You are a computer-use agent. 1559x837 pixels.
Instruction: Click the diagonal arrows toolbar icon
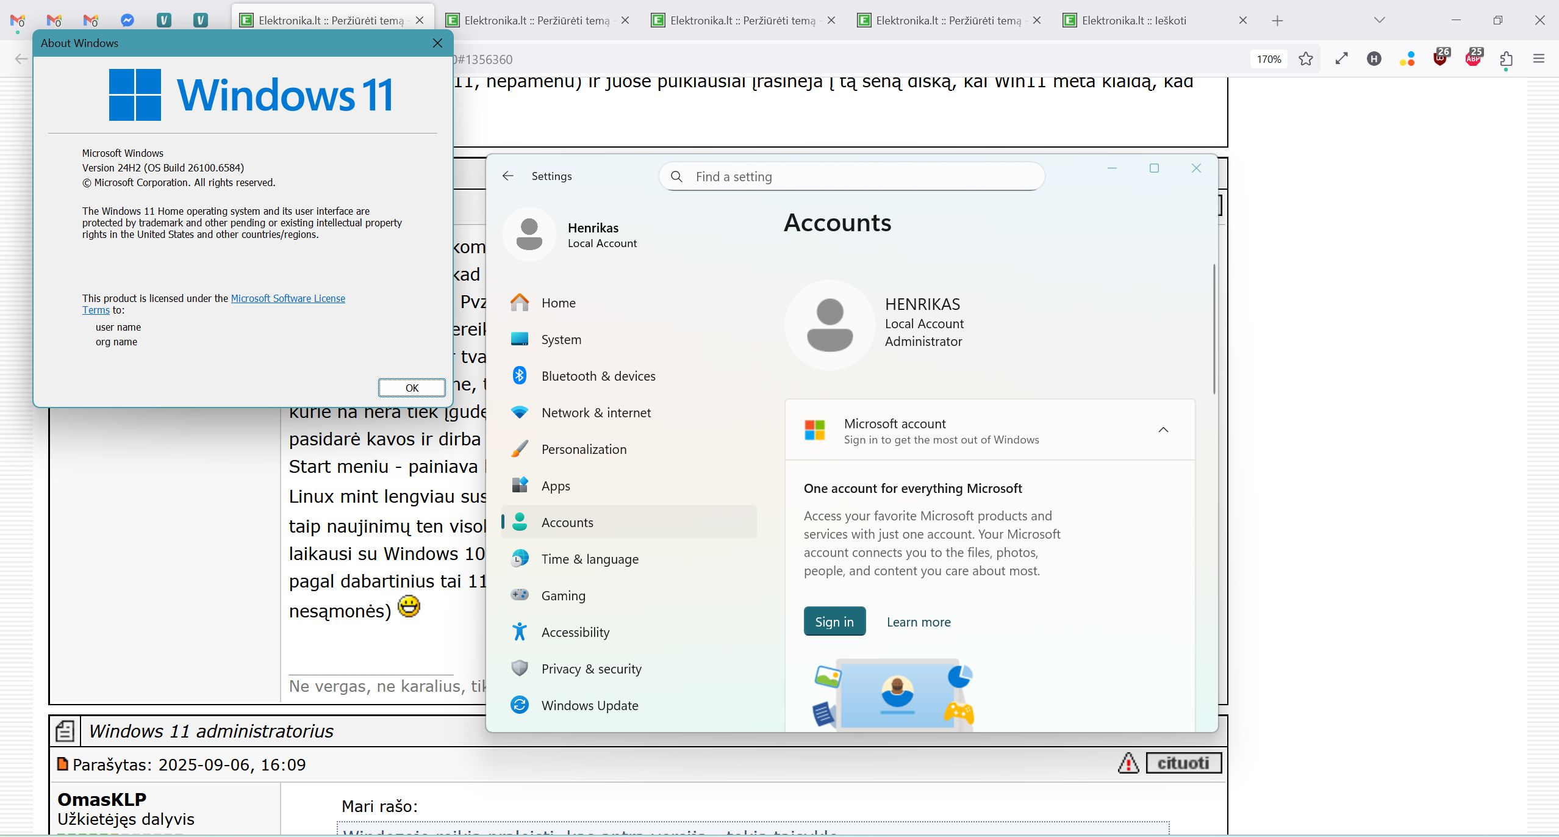1341,59
